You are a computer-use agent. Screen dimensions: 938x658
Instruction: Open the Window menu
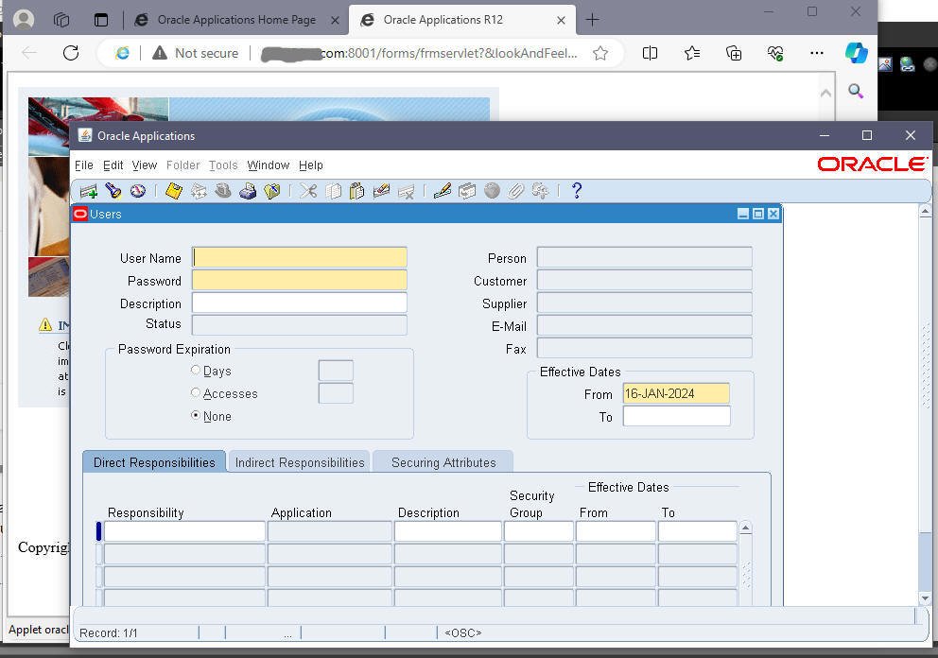coord(268,165)
